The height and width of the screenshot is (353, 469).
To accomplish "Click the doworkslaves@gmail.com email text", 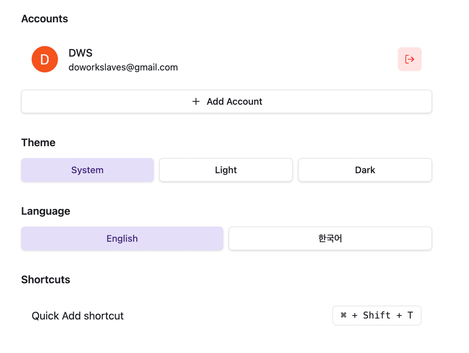I will click(123, 67).
